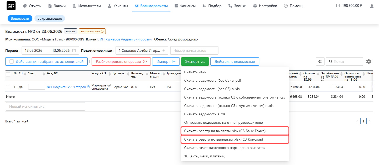This screenshot has height=165, width=379.
Task: Expand the Экспорт dropdown button
Action: pyautogui.click(x=195, y=61)
